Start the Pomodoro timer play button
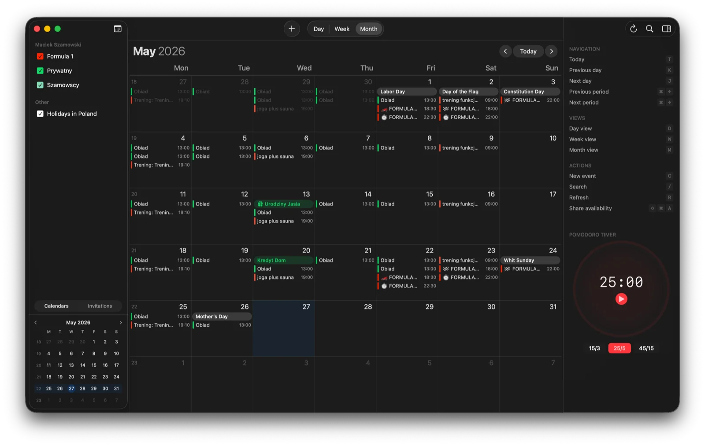705x446 pixels. click(621, 299)
